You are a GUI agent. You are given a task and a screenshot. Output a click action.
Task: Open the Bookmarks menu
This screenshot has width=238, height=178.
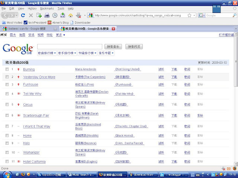click(x=47, y=9)
